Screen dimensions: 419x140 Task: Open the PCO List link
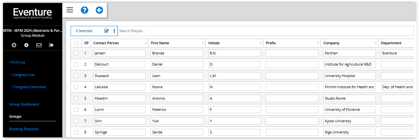pyautogui.click(x=17, y=62)
